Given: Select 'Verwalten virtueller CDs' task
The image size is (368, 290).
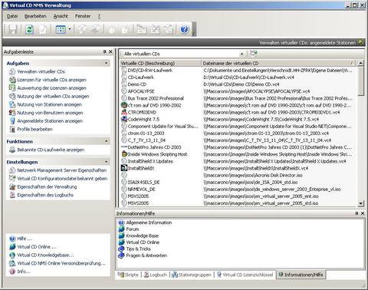Looking at the screenshot, I should click(x=41, y=71).
